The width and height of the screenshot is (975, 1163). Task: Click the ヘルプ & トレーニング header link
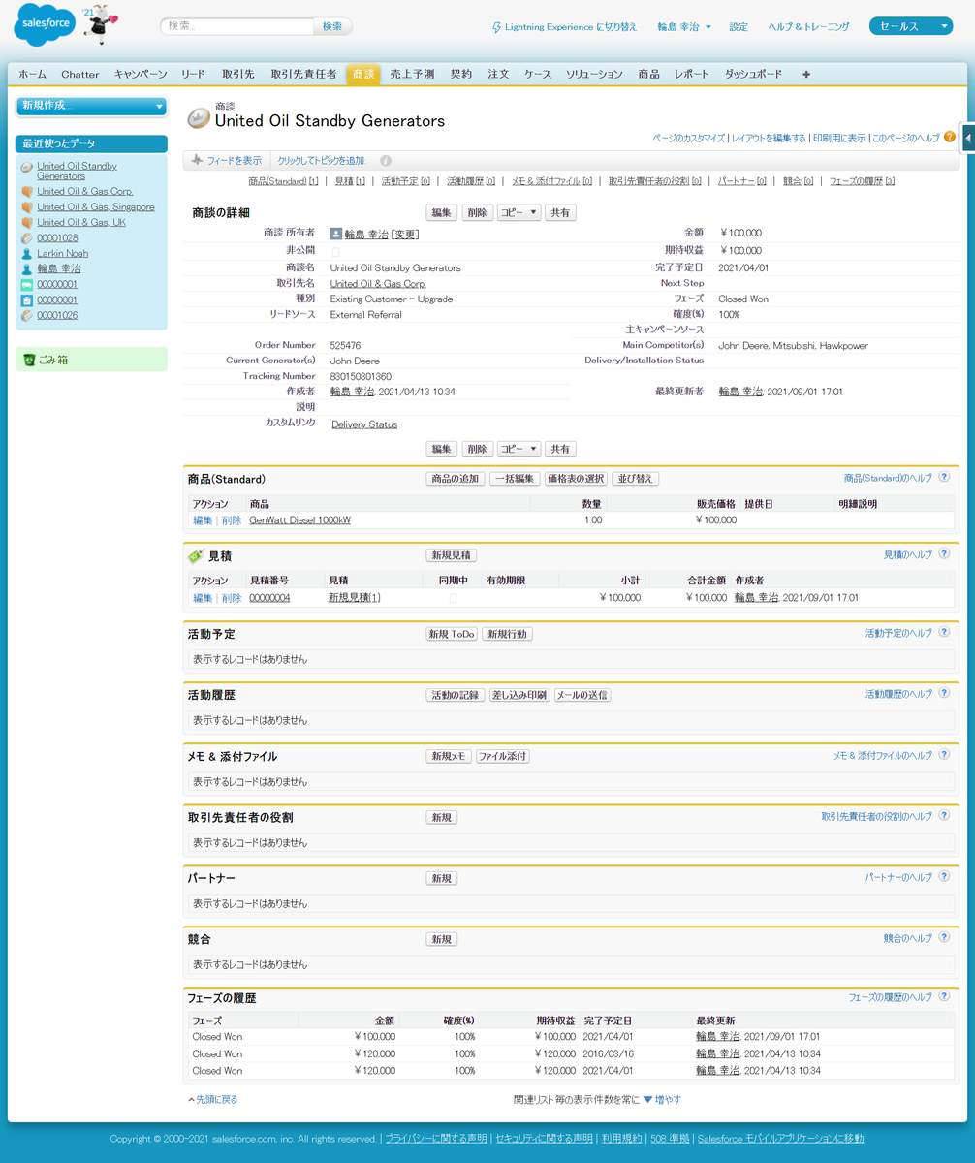click(809, 27)
